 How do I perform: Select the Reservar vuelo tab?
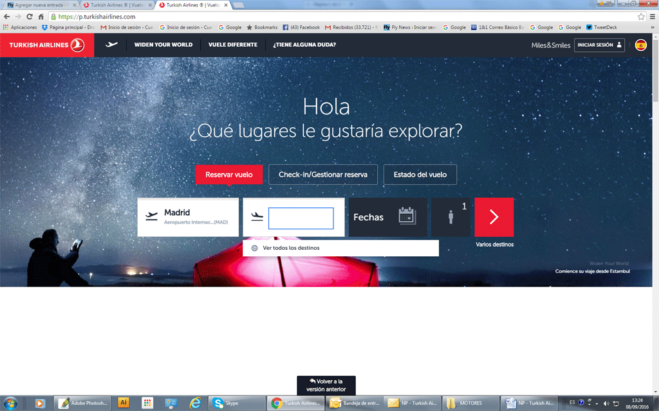pos(229,175)
